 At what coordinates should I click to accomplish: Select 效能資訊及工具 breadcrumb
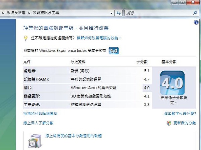click(x=46, y=13)
